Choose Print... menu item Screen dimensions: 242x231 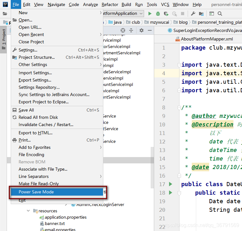(57, 140)
